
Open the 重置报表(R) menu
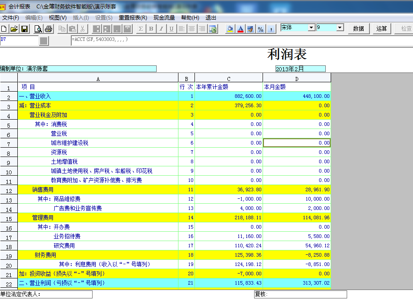(x=133, y=18)
